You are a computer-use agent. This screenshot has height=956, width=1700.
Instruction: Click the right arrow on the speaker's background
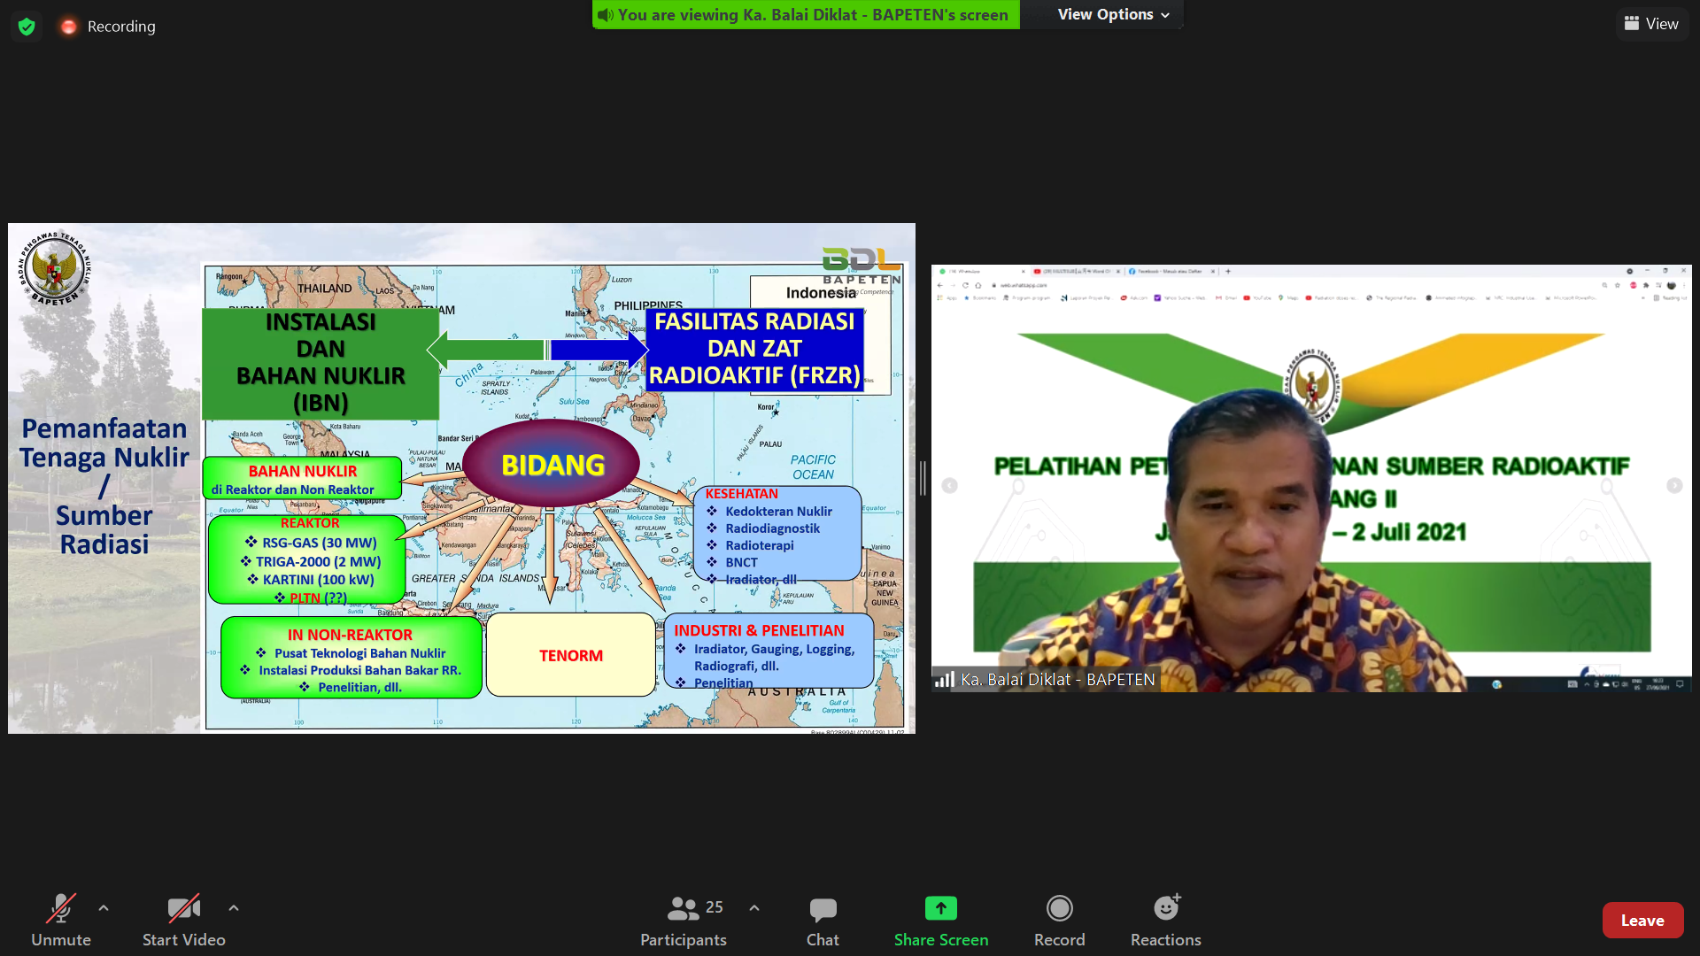coord(1674,485)
